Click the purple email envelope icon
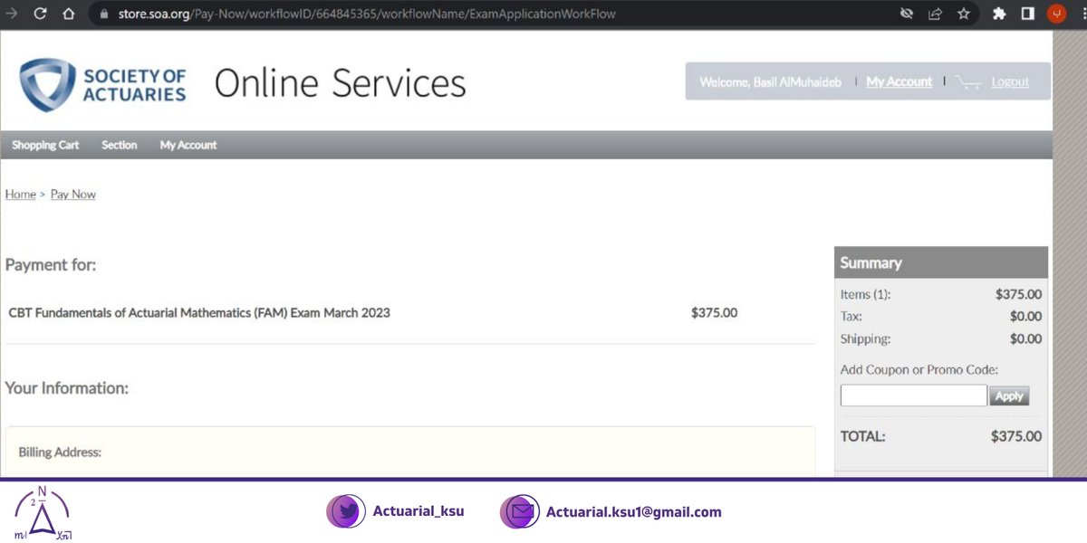Viewport: 1087px width, 543px height. [x=519, y=511]
